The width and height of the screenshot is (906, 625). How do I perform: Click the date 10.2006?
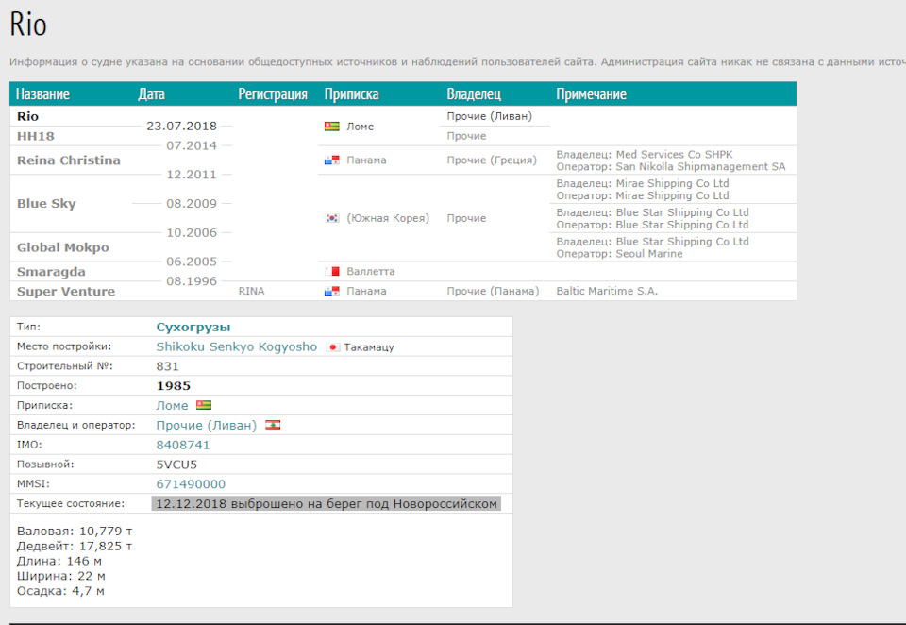192,232
